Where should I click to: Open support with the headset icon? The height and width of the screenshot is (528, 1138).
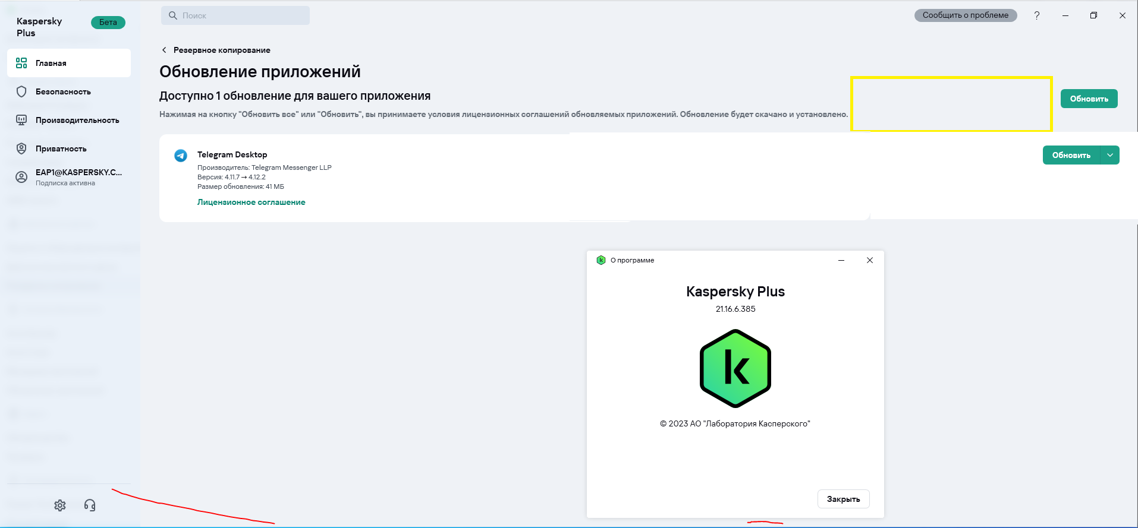click(x=90, y=505)
